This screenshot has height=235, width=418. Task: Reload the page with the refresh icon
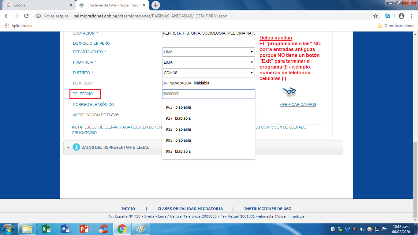pyautogui.click(x=26, y=16)
